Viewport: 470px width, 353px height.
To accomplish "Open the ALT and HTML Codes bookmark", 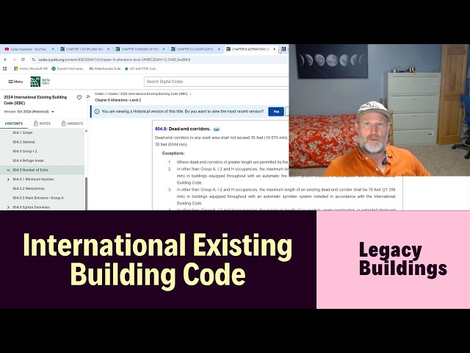I will point(140,68).
